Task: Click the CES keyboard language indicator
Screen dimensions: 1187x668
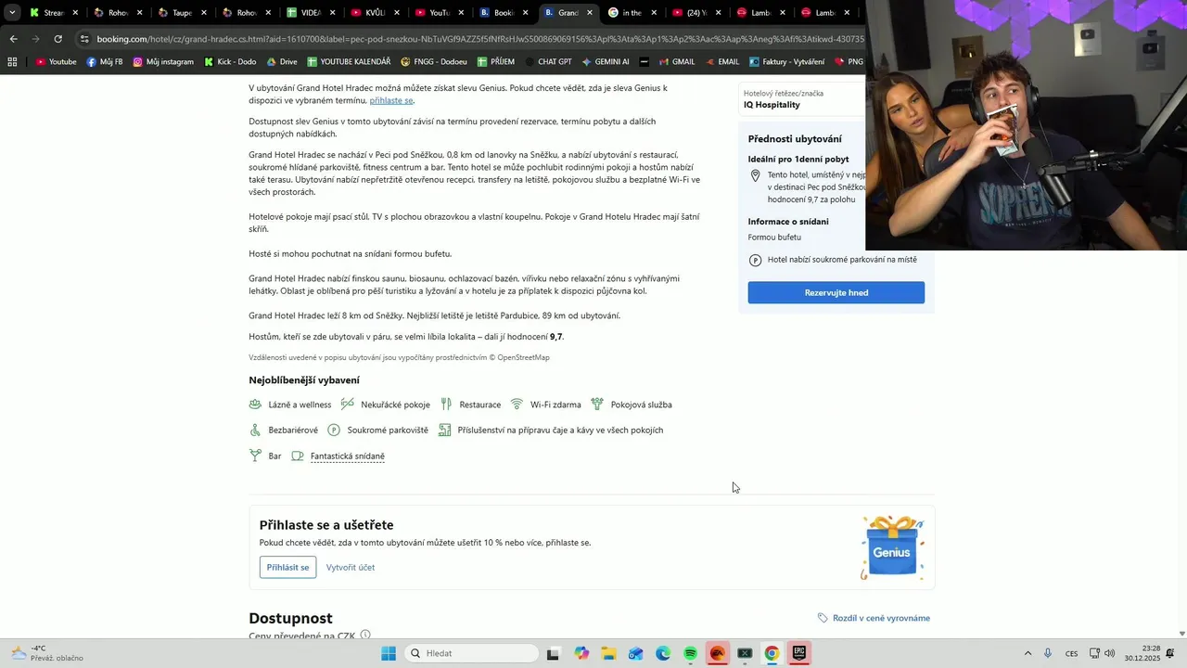Action: (x=1071, y=653)
